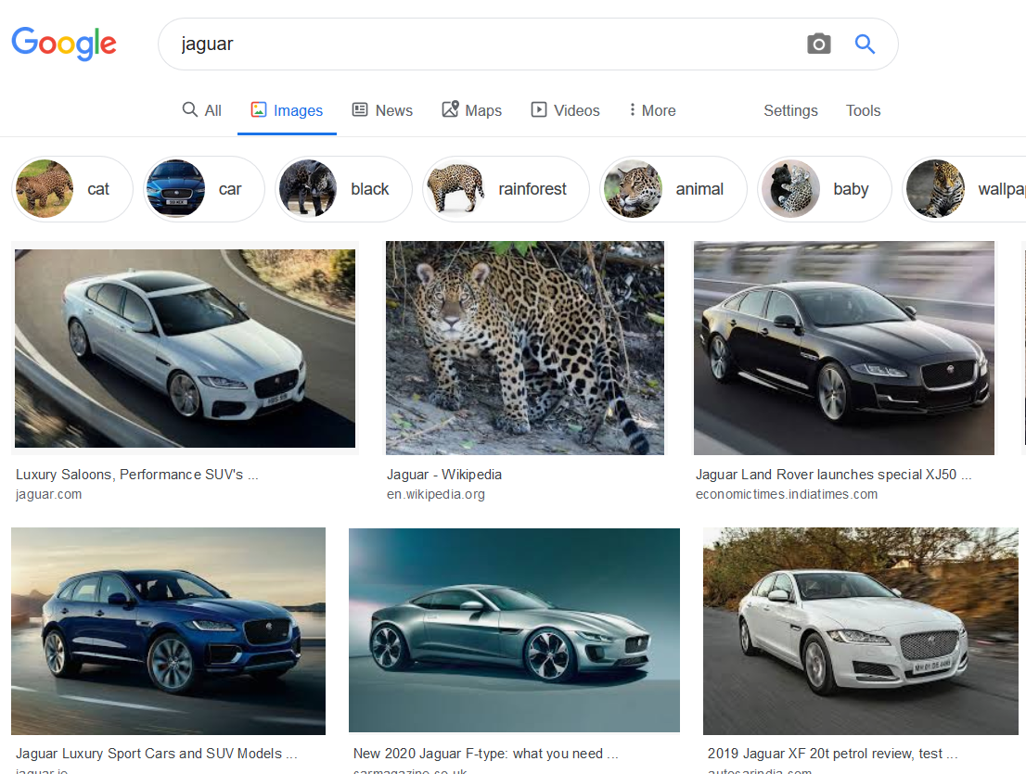Select the rainforest filter chip

[506, 189]
